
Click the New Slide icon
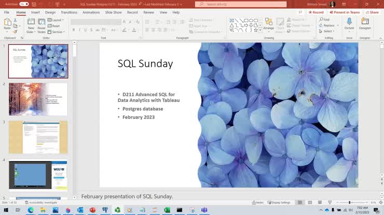pyautogui.click(x=31, y=22)
